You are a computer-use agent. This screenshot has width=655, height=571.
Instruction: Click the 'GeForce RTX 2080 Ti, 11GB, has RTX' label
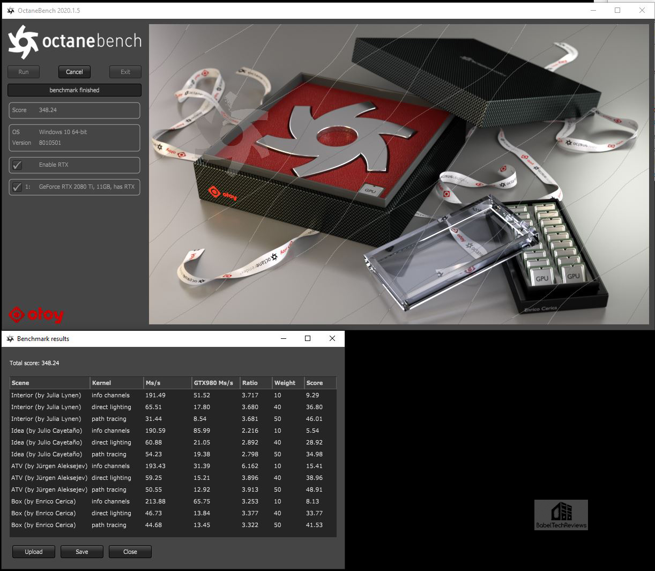87,187
